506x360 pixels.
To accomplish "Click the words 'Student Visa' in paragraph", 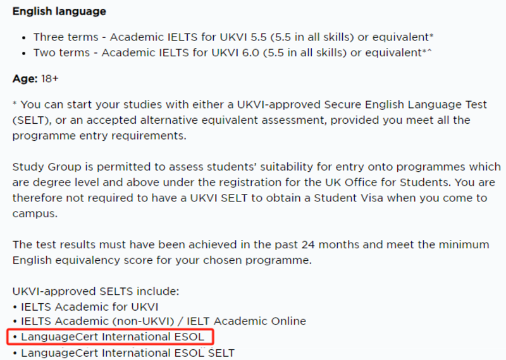I will [349, 198].
